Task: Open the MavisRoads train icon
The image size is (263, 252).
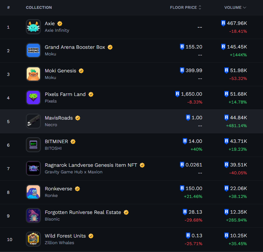Action: [x=33, y=121]
